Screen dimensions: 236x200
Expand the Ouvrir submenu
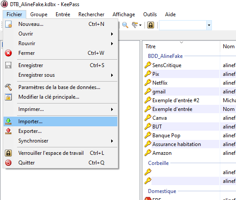tap(112, 34)
